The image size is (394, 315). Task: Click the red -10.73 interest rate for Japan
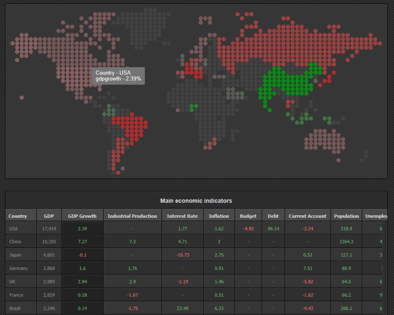coord(182,255)
